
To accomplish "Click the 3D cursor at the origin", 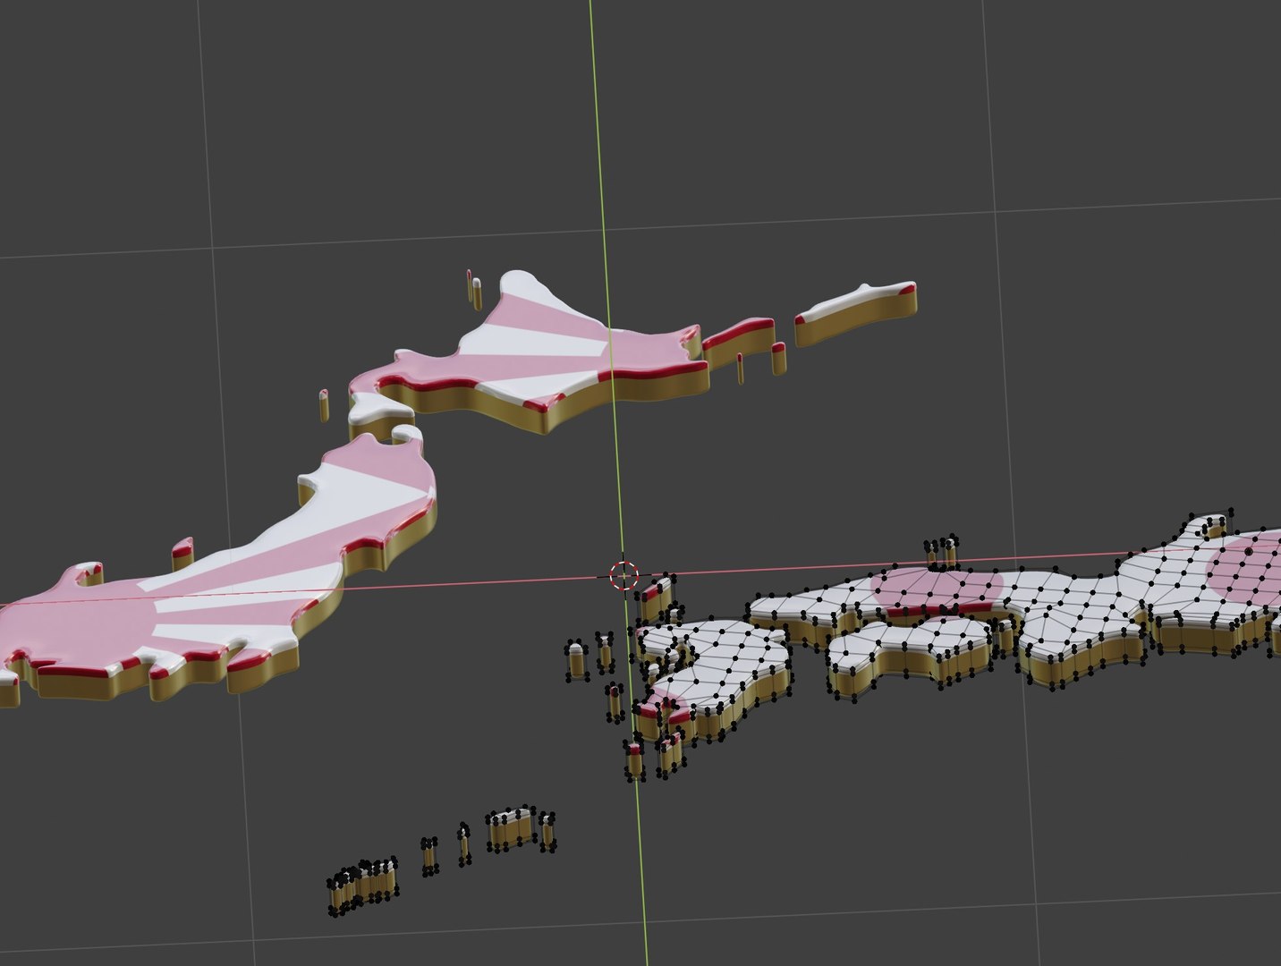I will pyautogui.click(x=624, y=576).
